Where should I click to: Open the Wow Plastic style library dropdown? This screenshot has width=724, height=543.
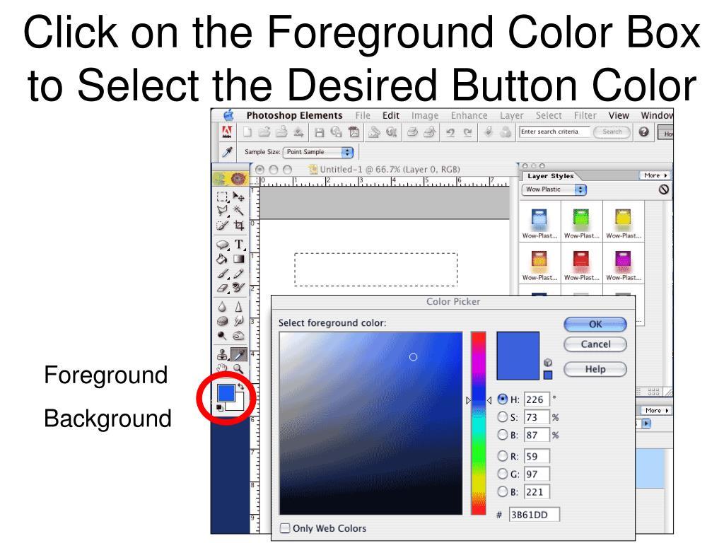point(554,189)
